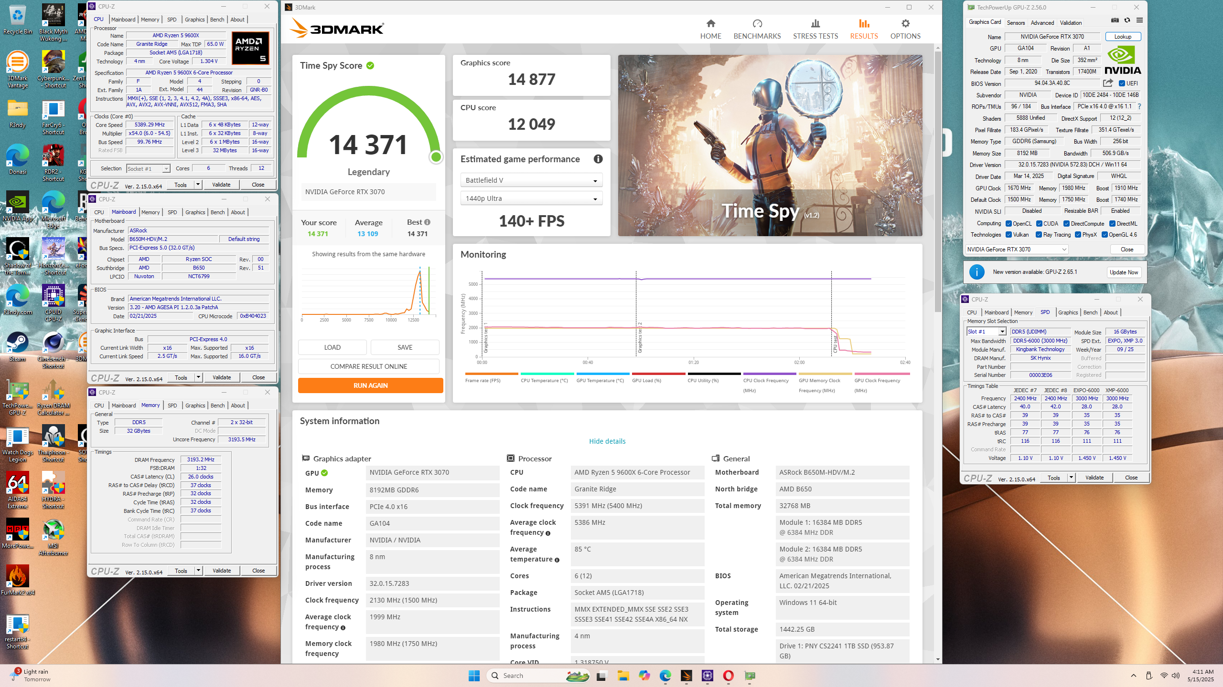Open File Explorer from taskbar
The image size is (1223, 687).
622,676
